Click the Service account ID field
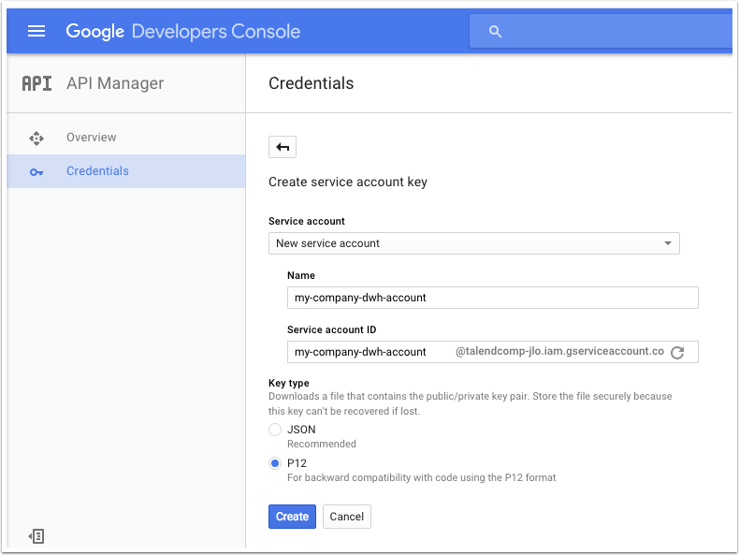Screen dimensions: 739x555 [x=492, y=352]
